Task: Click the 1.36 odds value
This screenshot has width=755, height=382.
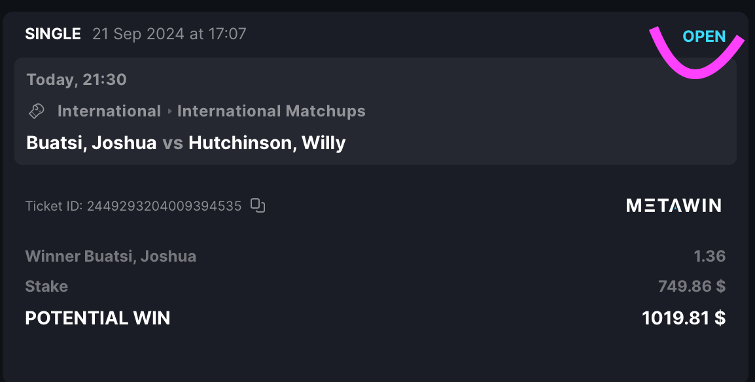Action: point(709,256)
